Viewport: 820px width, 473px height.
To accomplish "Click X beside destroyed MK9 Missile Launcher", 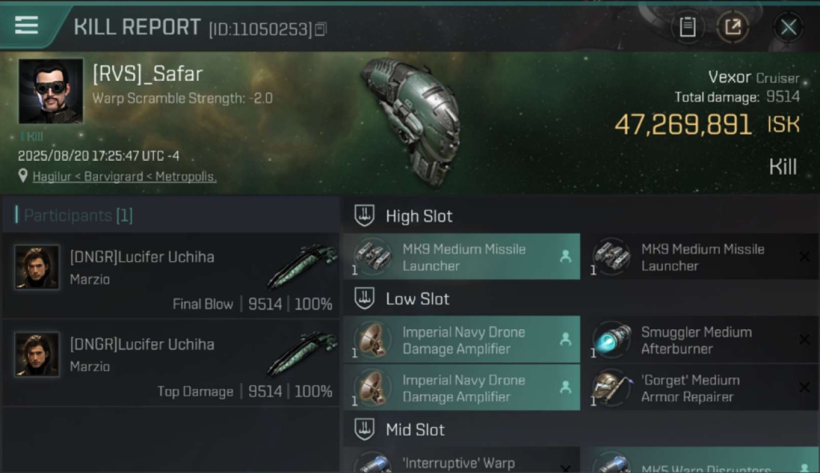I will (x=804, y=257).
